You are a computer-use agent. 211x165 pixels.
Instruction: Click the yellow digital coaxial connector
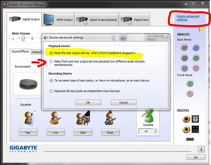click(x=186, y=130)
